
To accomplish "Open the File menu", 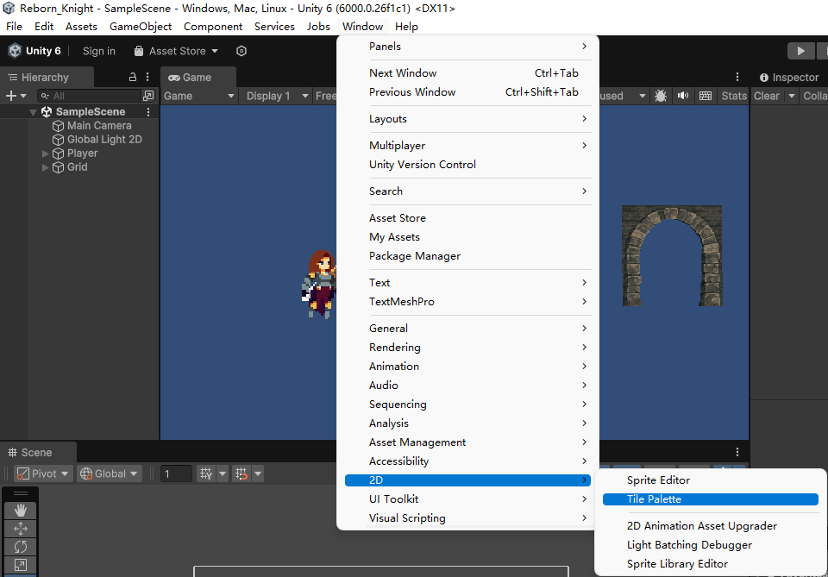I will (x=15, y=27).
